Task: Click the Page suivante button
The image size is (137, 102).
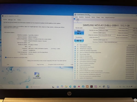Action: [40, 65]
